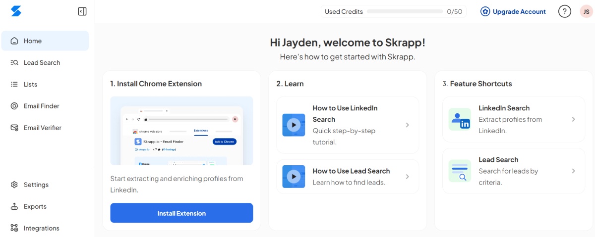Click the 0/50 credits counter
The width and height of the screenshot is (595, 237).
455,11
